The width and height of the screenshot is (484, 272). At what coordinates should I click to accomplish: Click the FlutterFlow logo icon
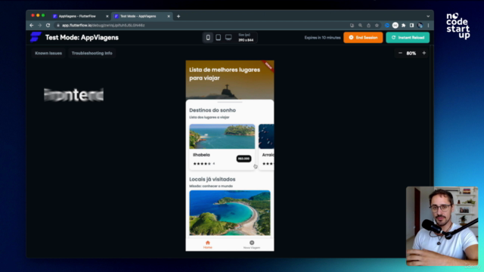(36, 37)
